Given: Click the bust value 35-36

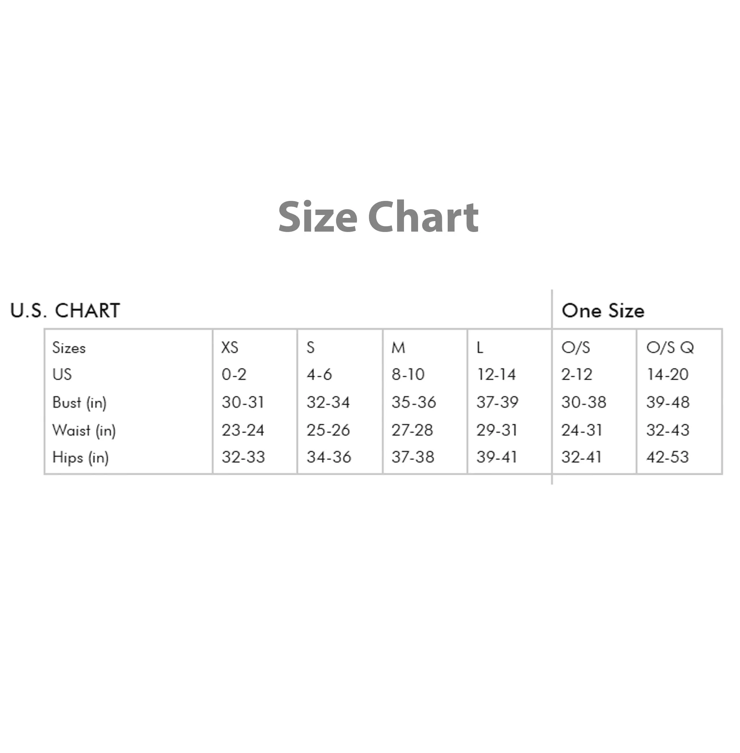Looking at the screenshot, I should click(x=413, y=402).
